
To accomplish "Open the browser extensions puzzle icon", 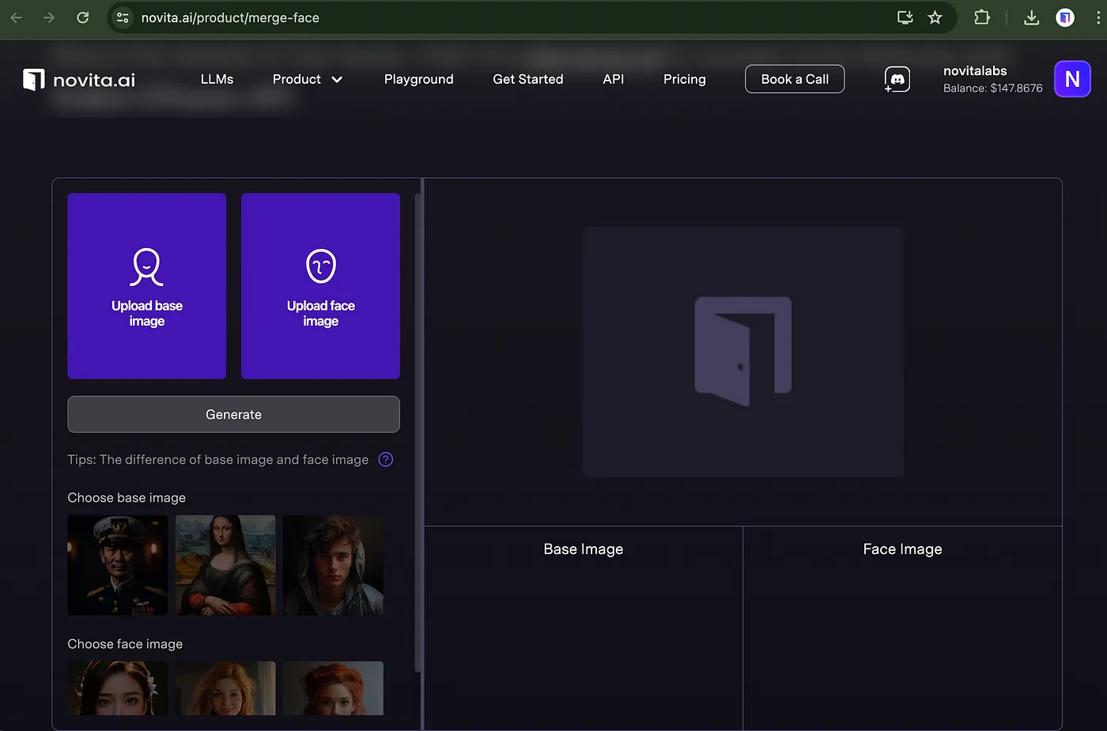I will pyautogui.click(x=982, y=17).
